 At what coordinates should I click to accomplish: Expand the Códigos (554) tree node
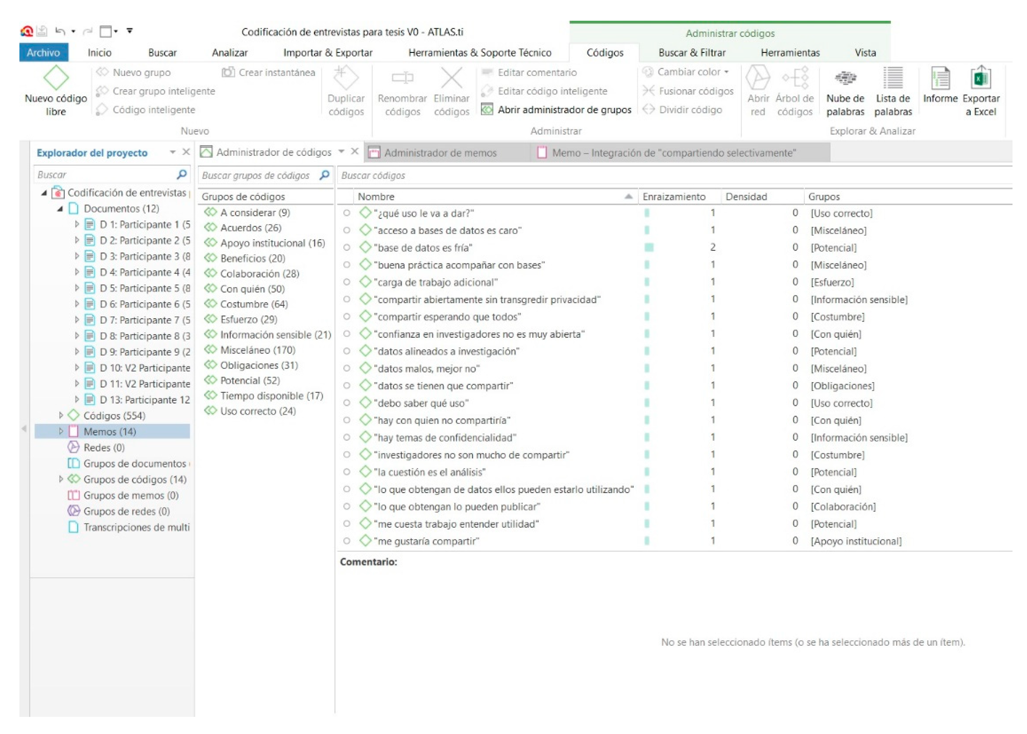point(61,415)
